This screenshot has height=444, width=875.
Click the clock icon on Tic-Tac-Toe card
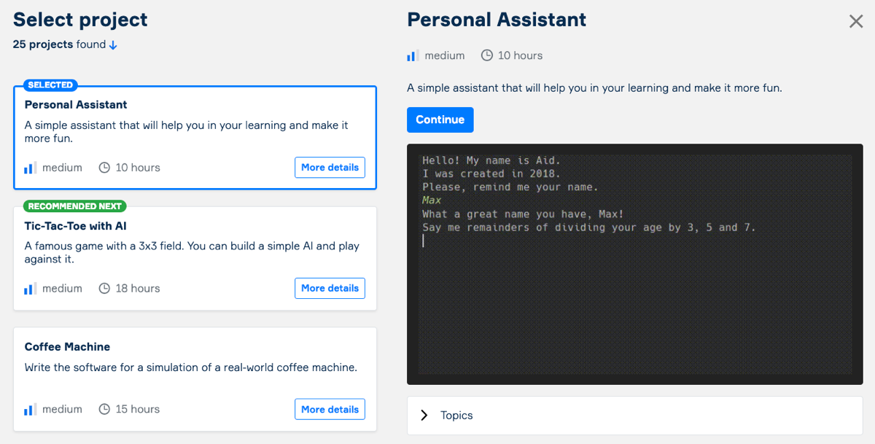coord(104,289)
